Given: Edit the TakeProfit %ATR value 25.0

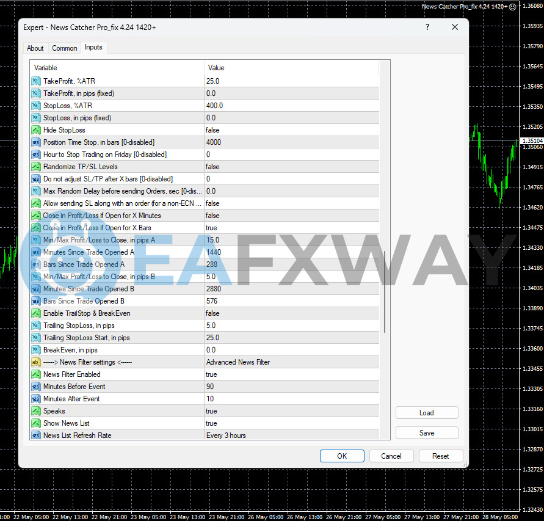Looking at the screenshot, I should click(291, 81).
